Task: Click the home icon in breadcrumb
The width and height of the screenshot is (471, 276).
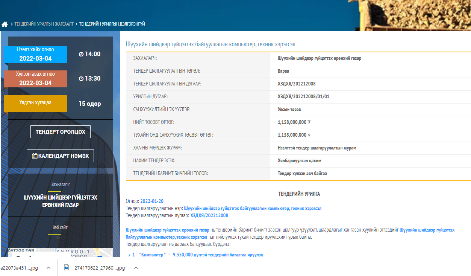Action: click(x=5, y=24)
